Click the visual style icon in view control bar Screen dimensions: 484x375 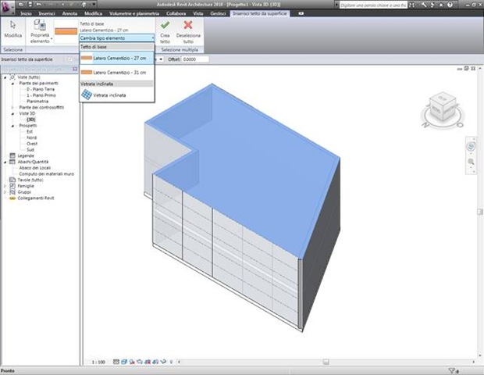[124, 362]
